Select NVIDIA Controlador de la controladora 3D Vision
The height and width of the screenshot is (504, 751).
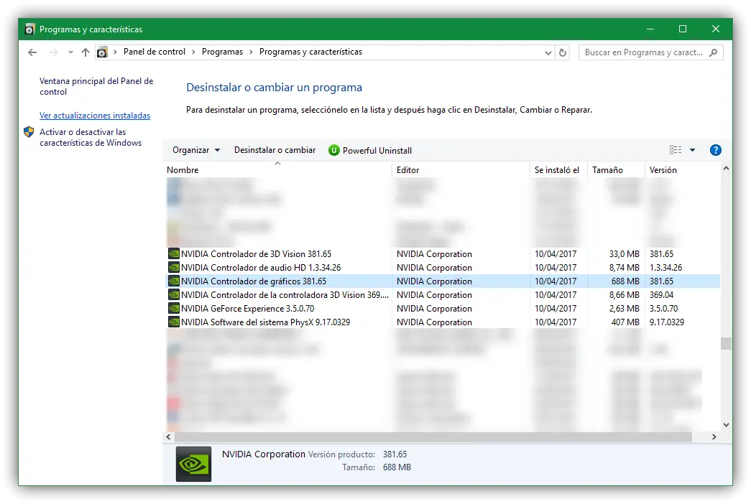(442, 295)
